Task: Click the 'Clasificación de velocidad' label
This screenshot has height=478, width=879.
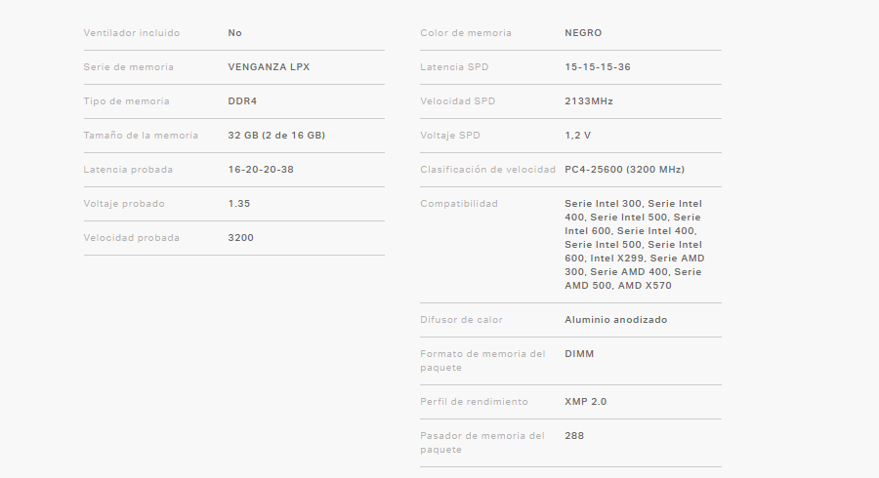Action: click(x=487, y=170)
